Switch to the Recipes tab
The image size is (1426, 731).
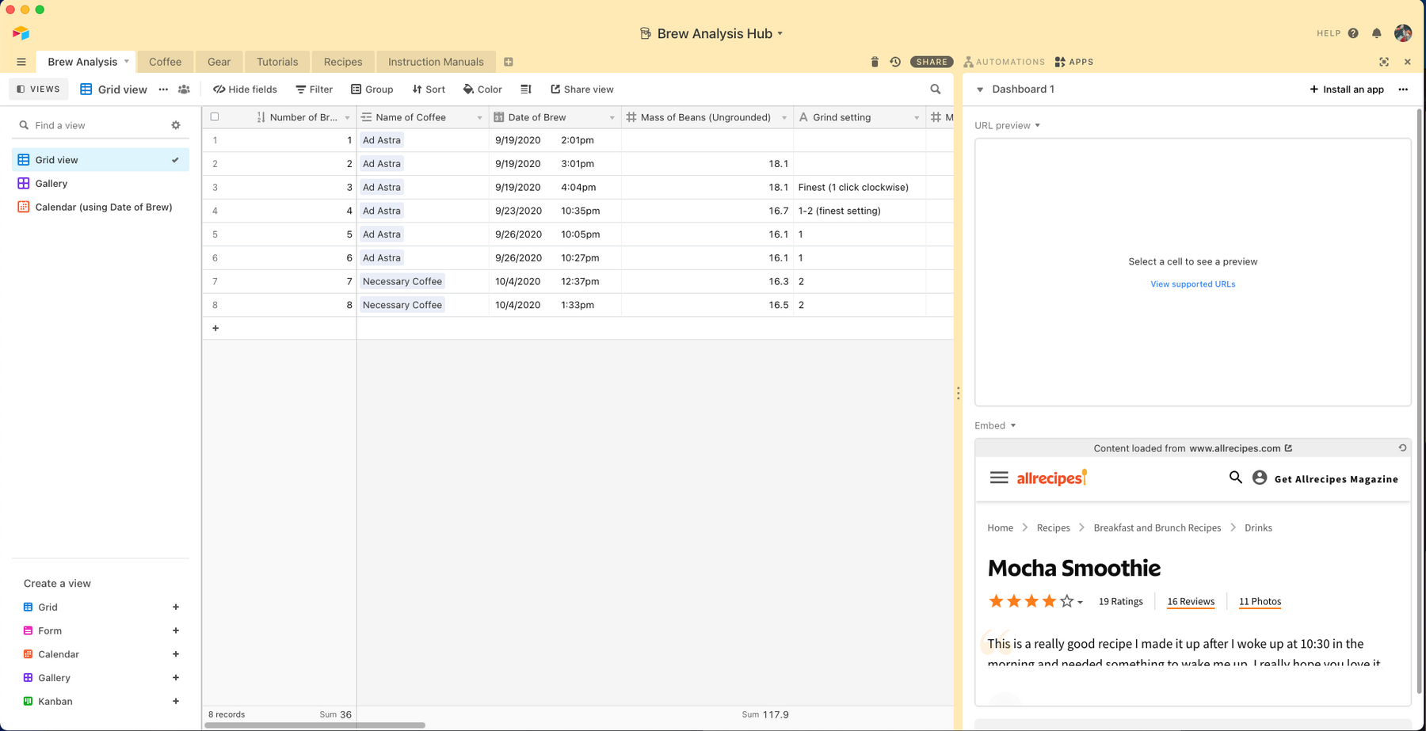pyautogui.click(x=342, y=62)
